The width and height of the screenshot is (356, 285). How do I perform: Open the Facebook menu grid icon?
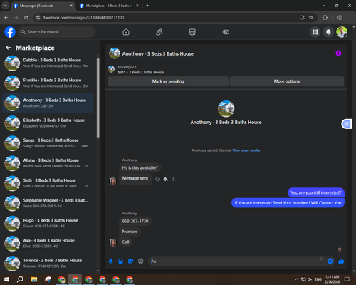pos(315,32)
